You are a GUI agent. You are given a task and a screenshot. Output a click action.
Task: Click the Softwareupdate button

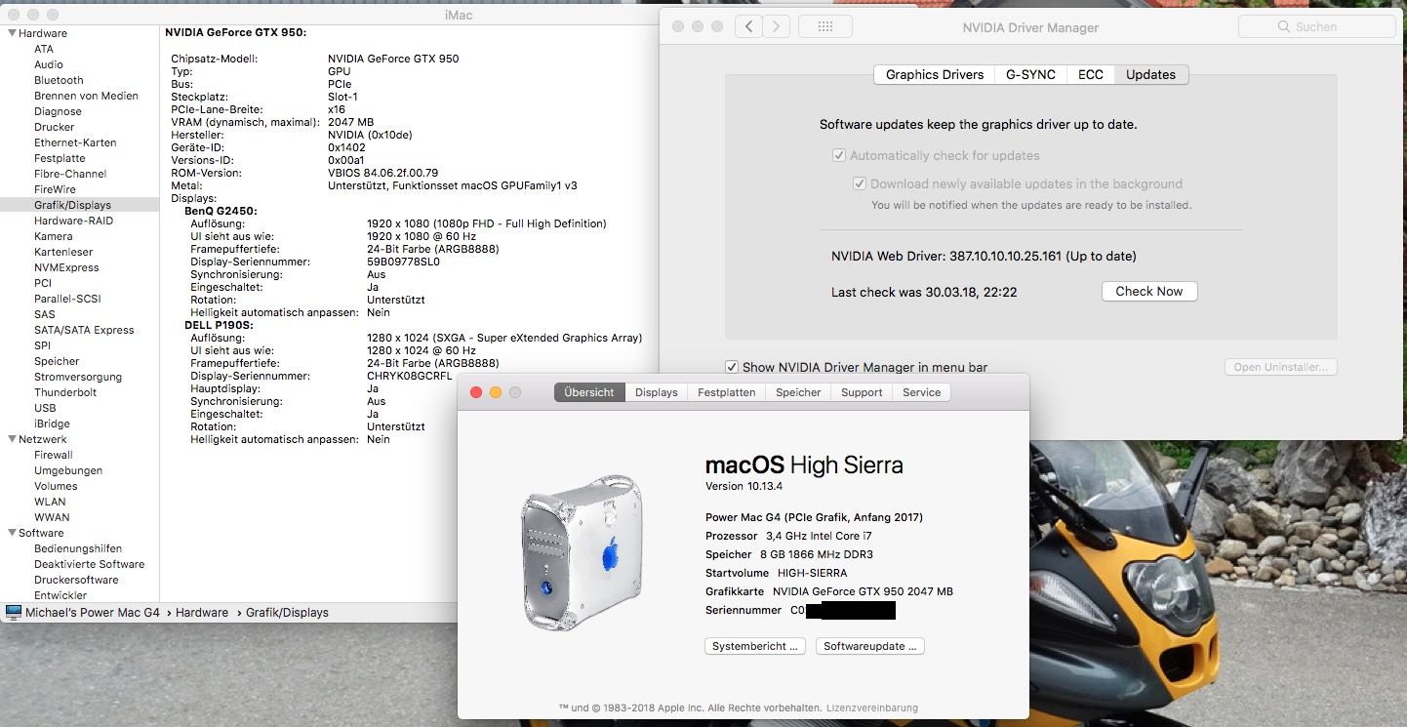869,646
